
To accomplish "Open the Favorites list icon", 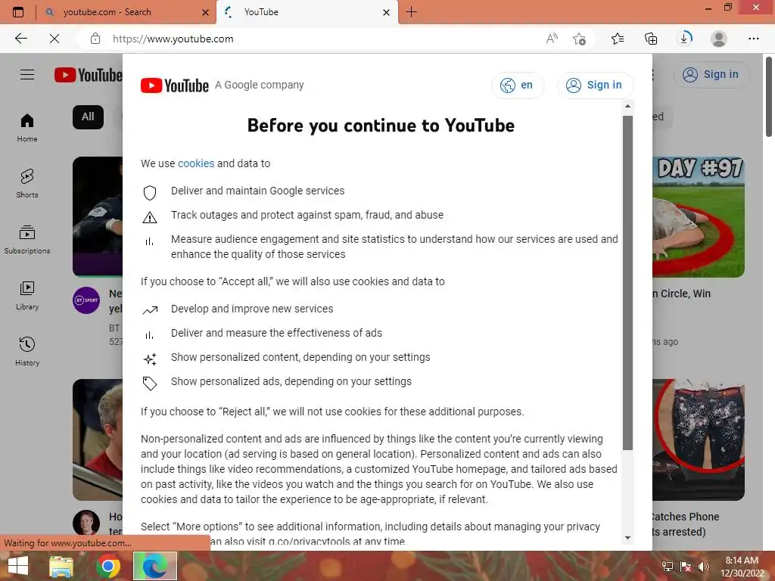I will point(618,39).
